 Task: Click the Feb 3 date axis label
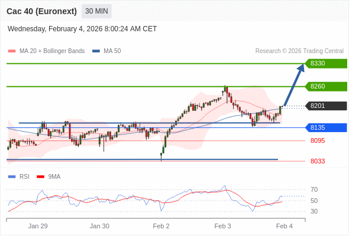tap(222, 226)
